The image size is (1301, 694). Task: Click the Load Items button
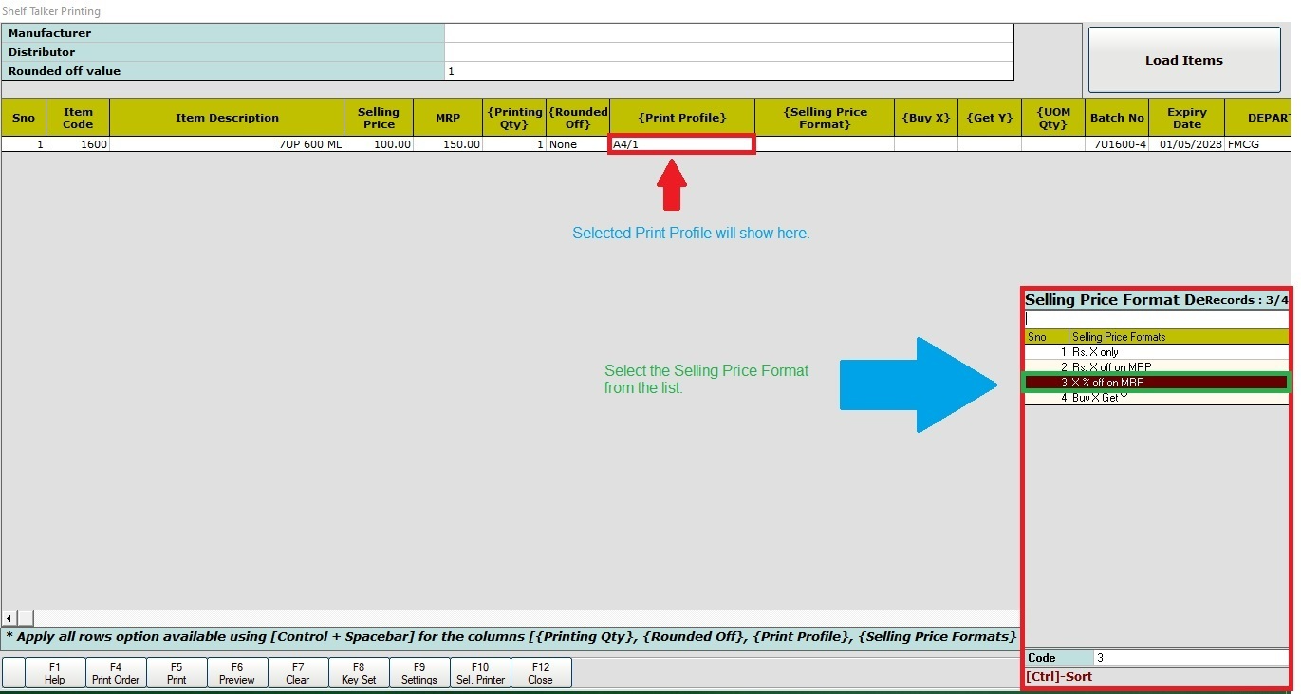click(x=1183, y=60)
